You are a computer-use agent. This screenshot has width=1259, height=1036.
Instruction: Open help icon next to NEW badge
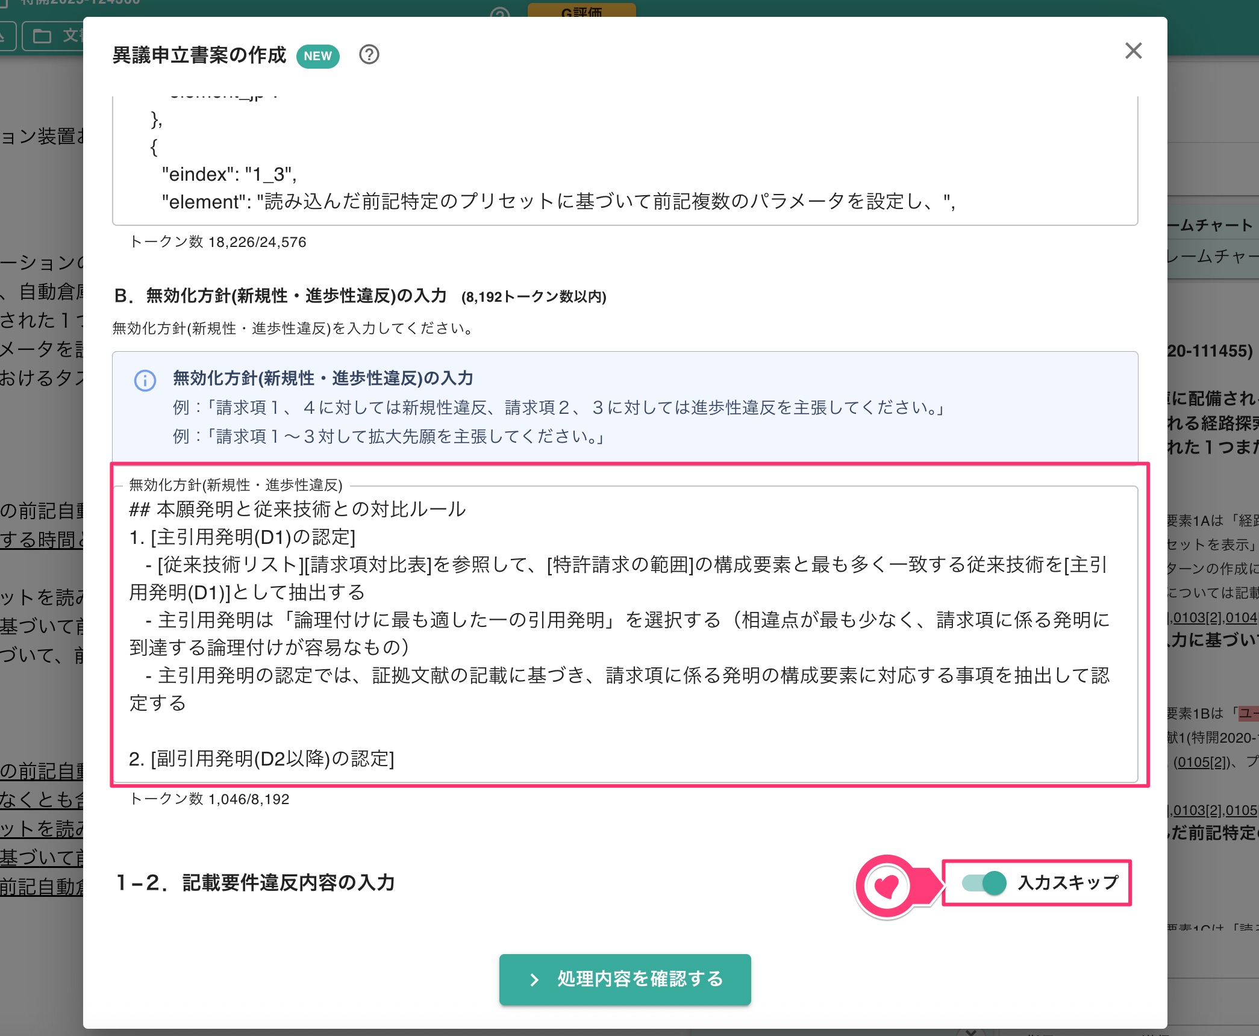[x=369, y=55]
